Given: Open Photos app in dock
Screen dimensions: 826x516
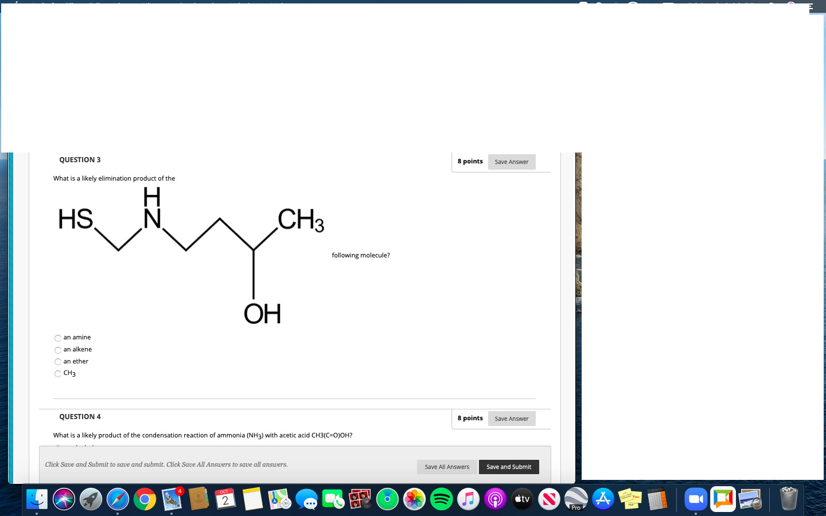Looking at the screenshot, I should click(x=414, y=499).
